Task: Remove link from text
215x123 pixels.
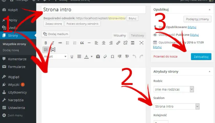Action: [x=125, y=43]
